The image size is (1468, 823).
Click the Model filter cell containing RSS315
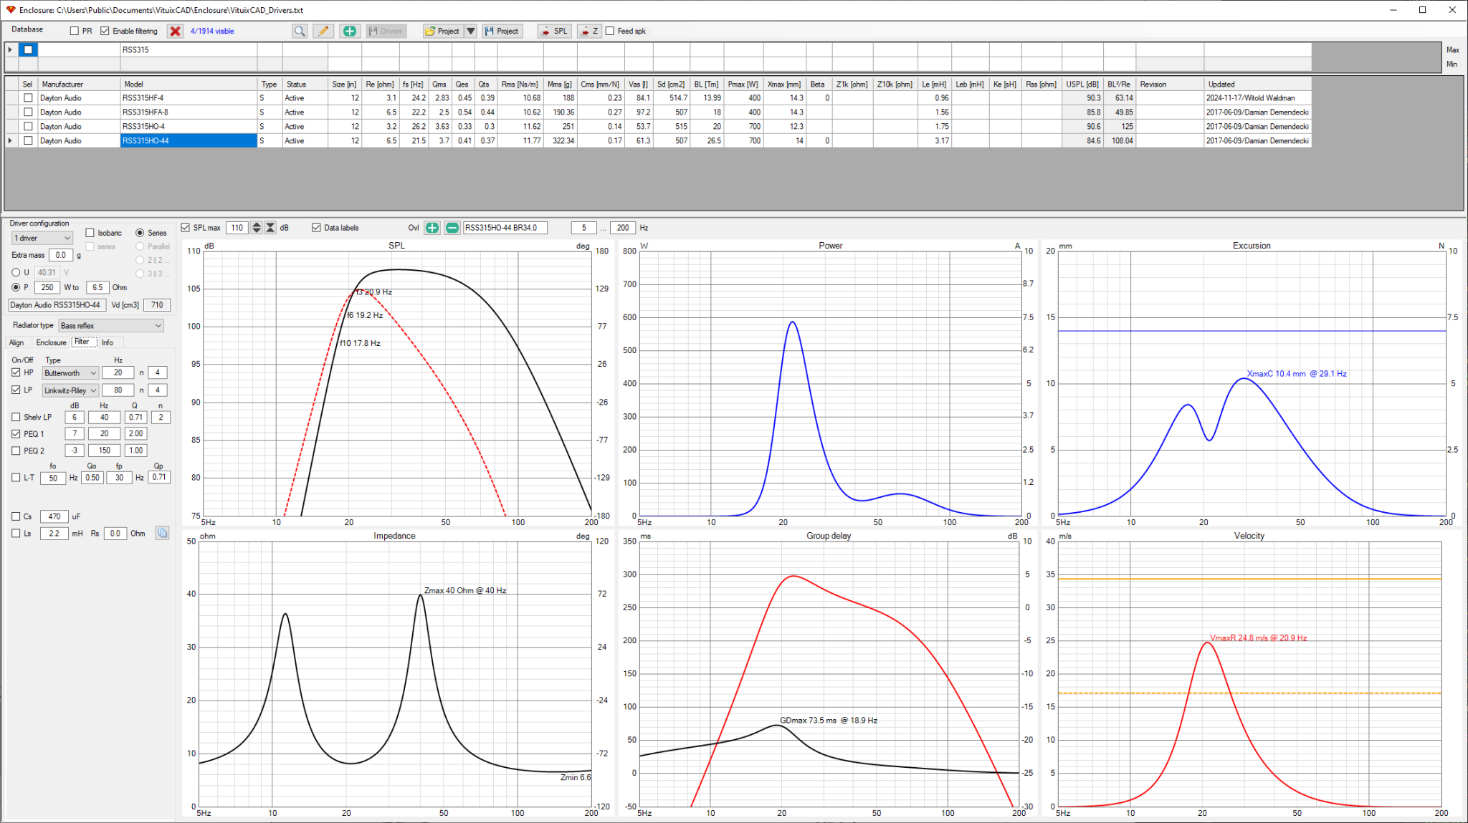(189, 49)
